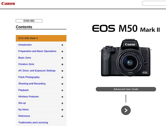Expand Shooting and Recording plus icon

[62, 84]
